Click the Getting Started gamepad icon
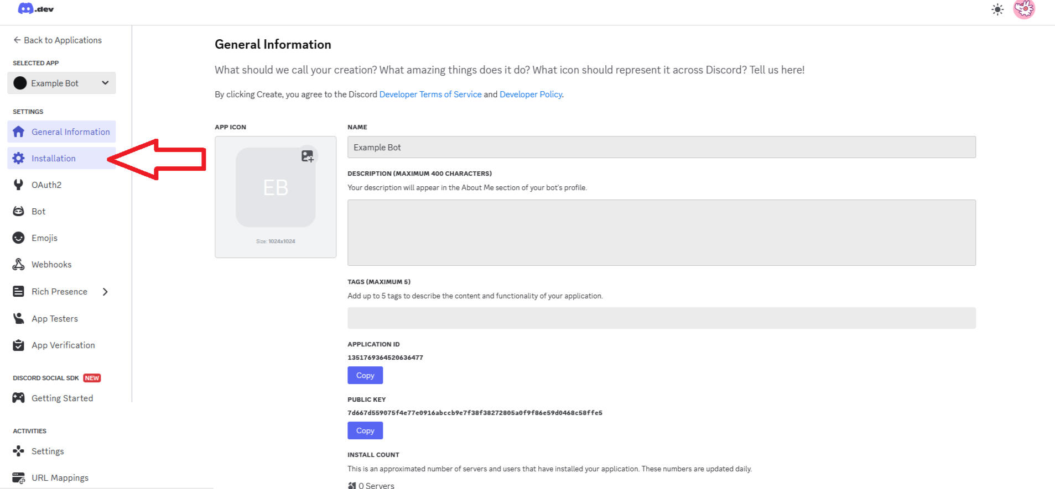 click(19, 398)
